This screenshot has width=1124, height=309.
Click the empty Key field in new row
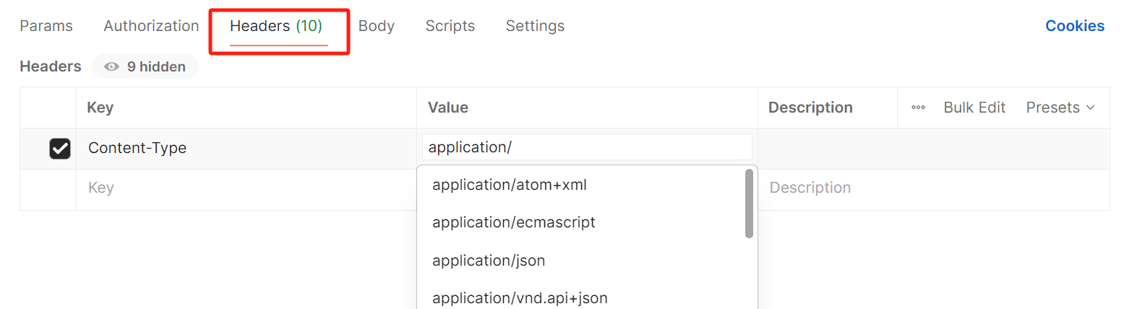246,188
